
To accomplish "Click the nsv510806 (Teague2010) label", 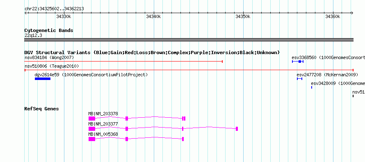I will click(52, 66).
